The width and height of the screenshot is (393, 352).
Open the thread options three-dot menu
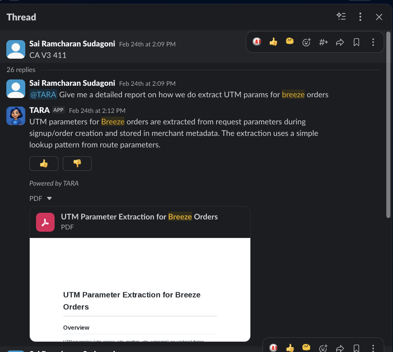point(360,17)
